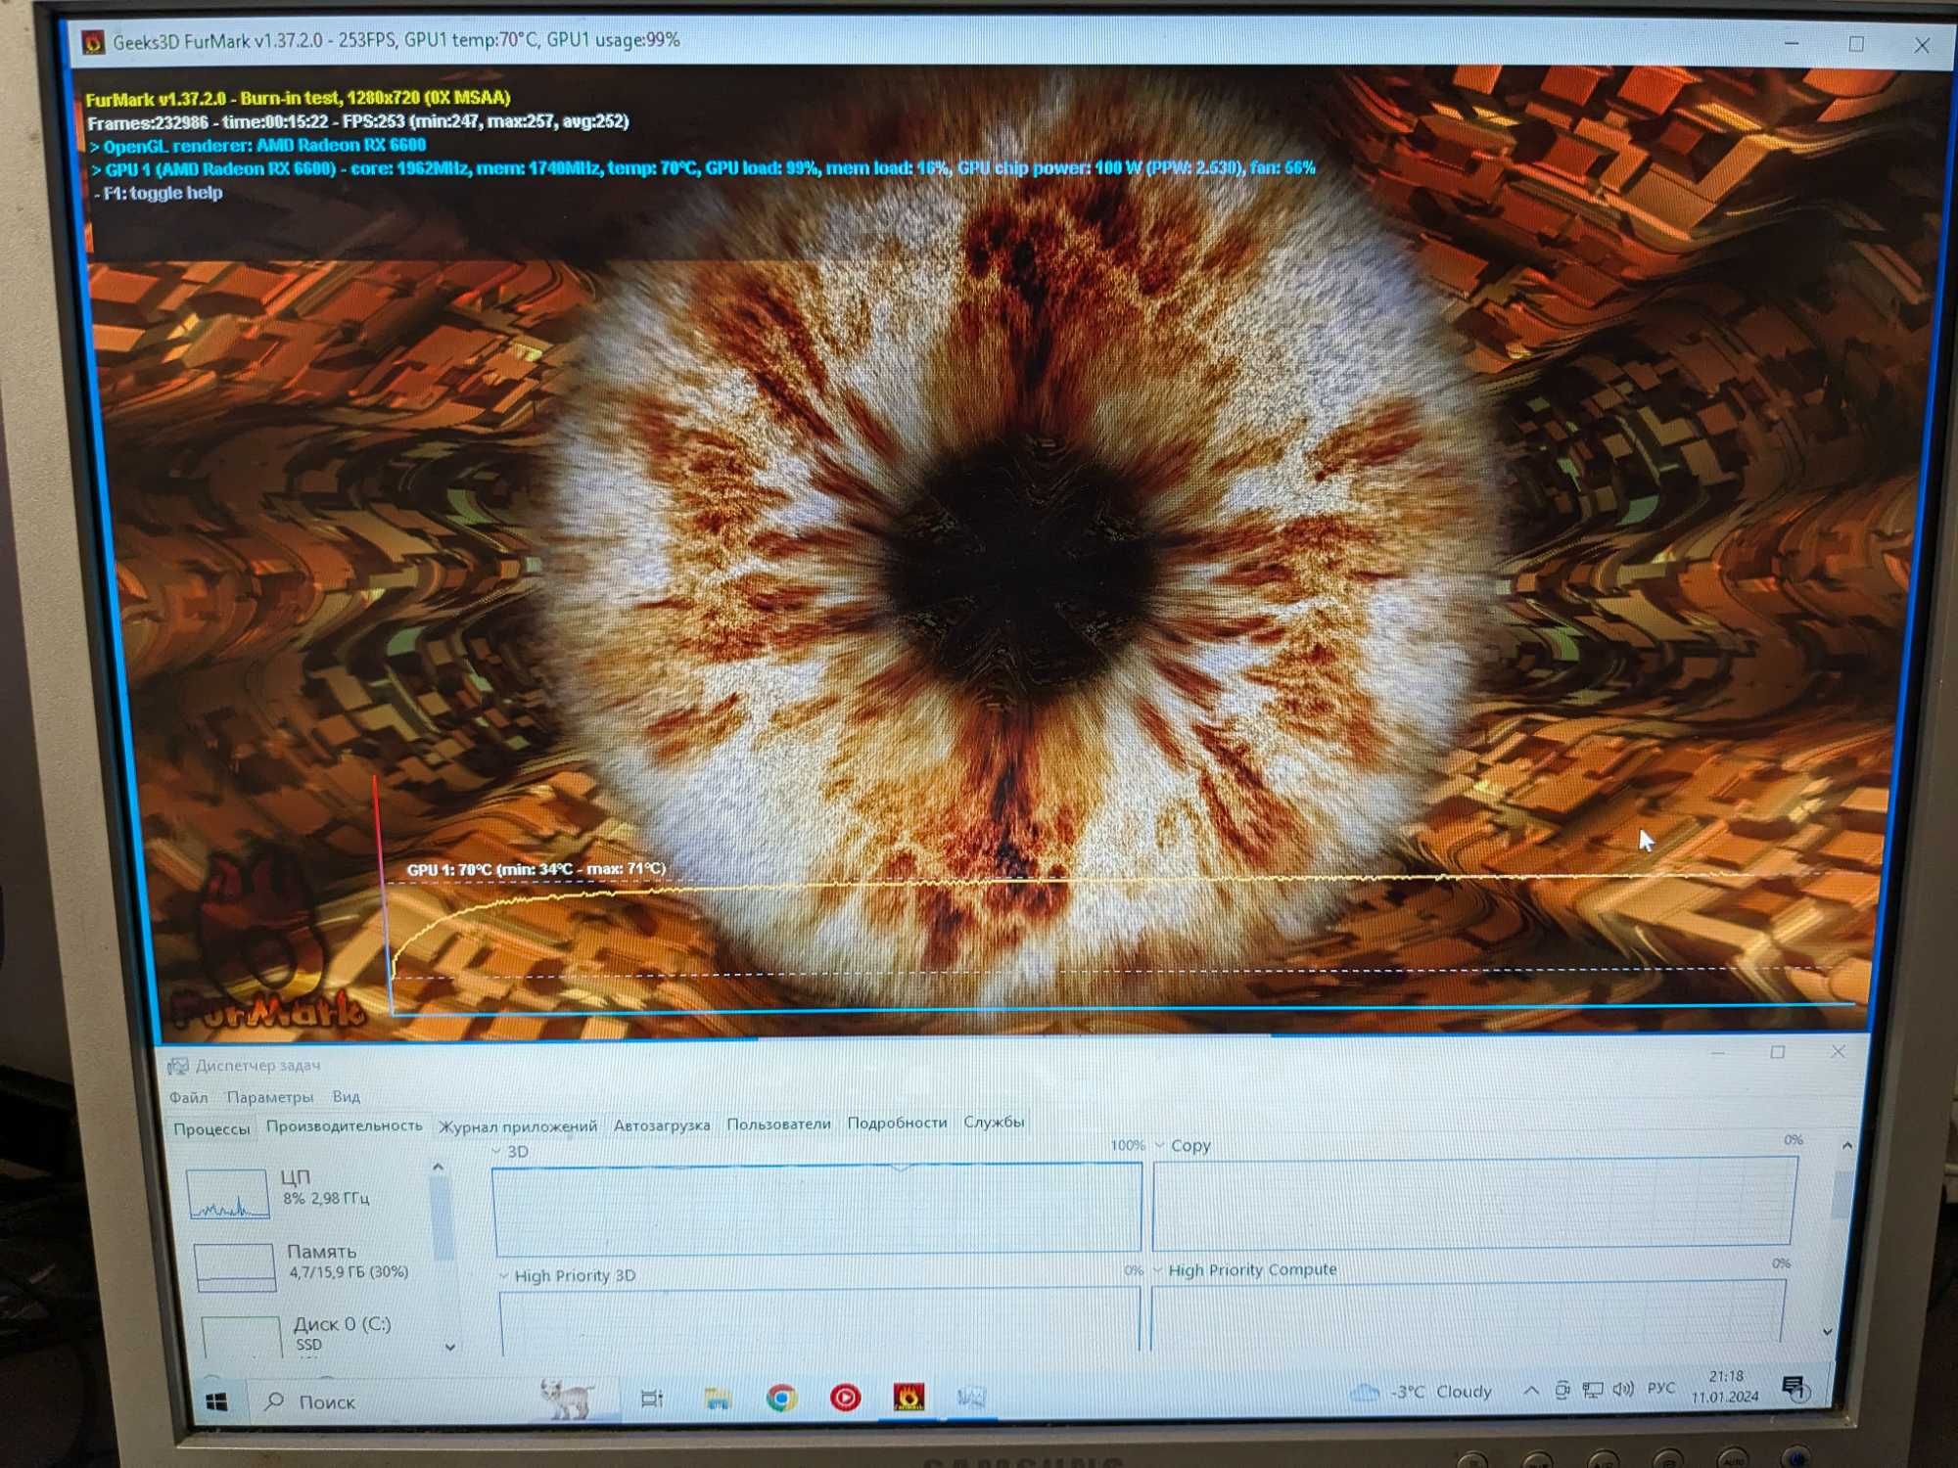Open Windows Start menu
Screen dimensions: 1958x1468
[x=217, y=1401]
